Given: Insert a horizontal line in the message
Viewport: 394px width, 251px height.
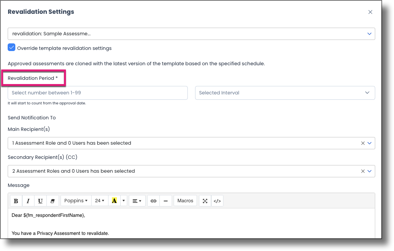Looking at the screenshot, I should click(x=166, y=200).
